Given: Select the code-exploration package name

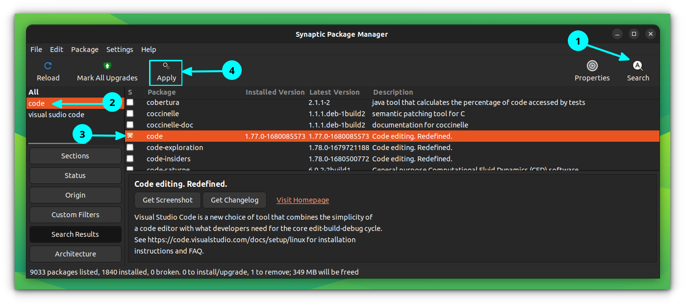Looking at the screenshot, I should [x=175, y=148].
